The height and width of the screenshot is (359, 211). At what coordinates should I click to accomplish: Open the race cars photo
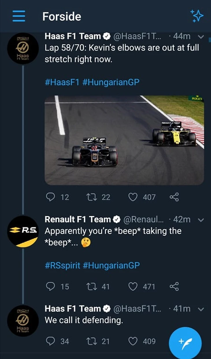(124, 140)
